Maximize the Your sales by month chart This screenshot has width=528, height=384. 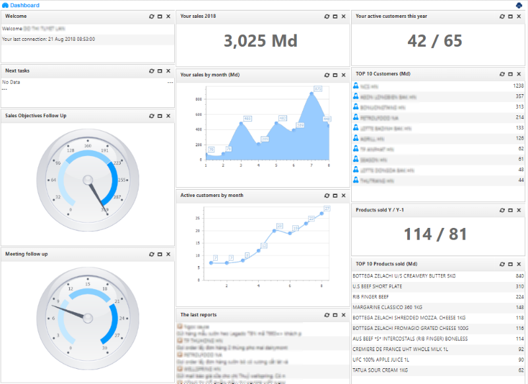(335, 75)
